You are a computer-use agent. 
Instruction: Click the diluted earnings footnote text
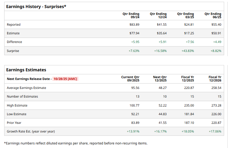pyautogui.click(x=76, y=143)
